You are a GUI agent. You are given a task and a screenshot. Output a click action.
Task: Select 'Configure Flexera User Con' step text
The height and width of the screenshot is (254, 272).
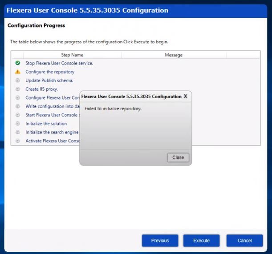click(53, 98)
